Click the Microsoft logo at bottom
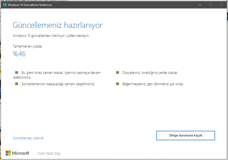This screenshot has width=228, height=160. pyautogui.click(x=17, y=153)
